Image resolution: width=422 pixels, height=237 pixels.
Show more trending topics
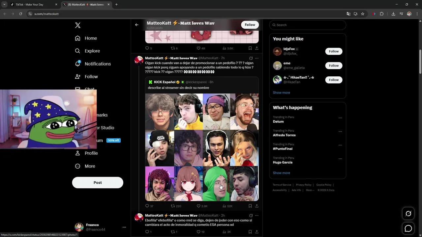click(282, 173)
